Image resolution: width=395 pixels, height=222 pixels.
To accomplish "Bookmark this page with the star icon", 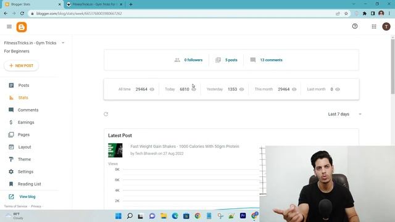I will pos(346,14).
